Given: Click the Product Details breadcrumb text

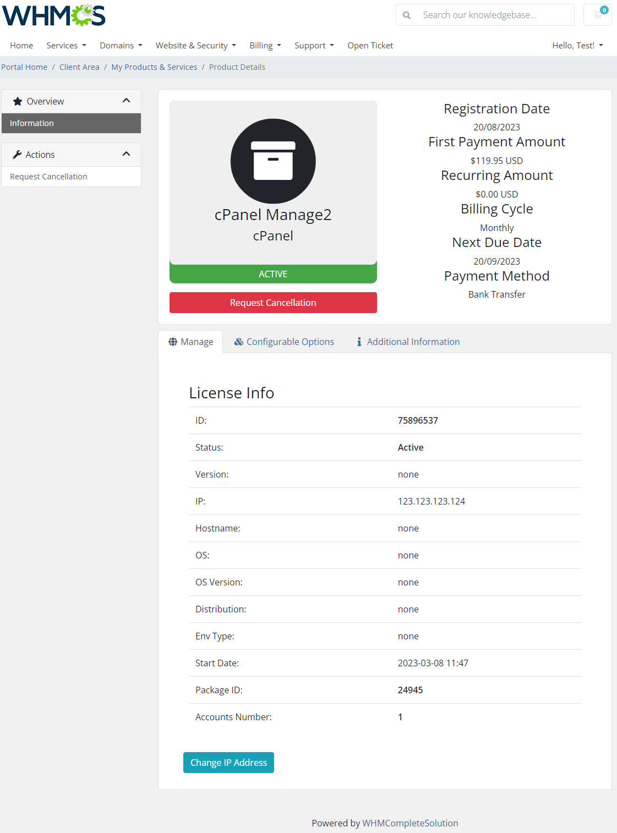Looking at the screenshot, I should 237,67.
